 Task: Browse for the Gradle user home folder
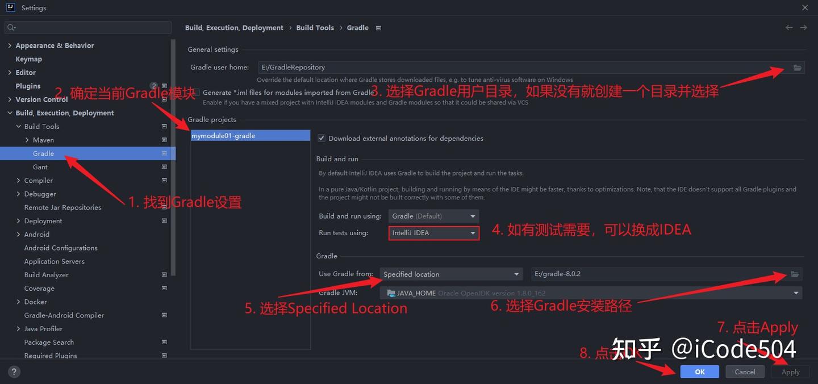pyautogui.click(x=796, y=66)
